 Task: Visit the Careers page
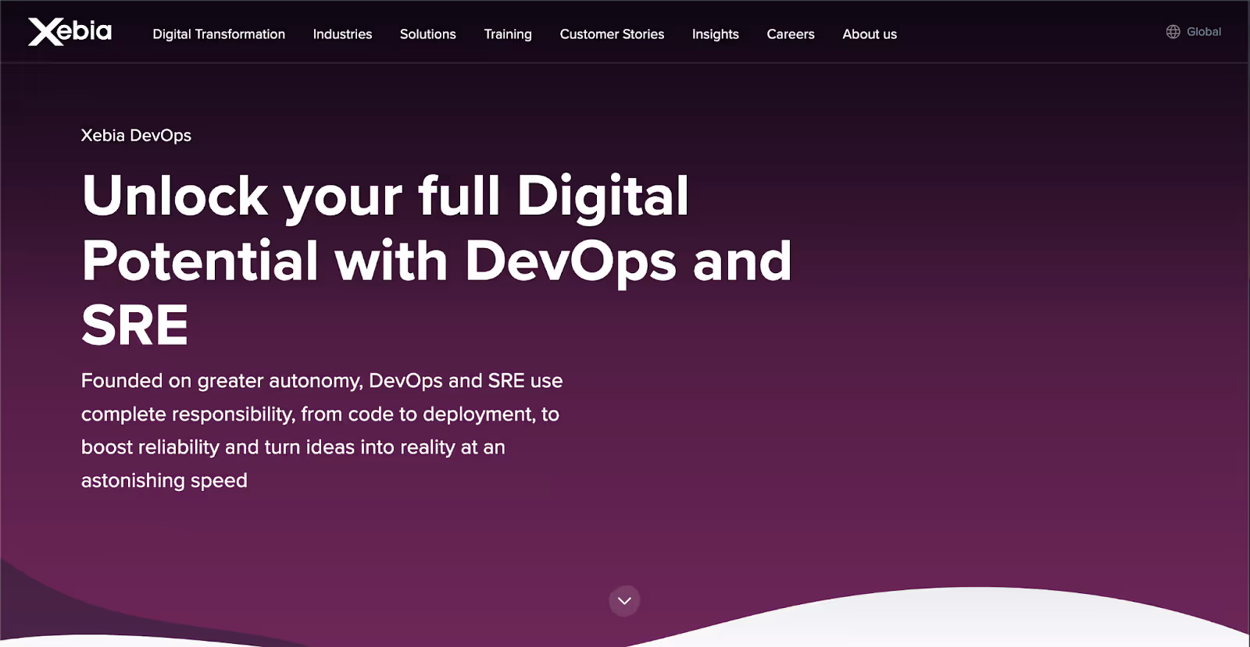point(791,34)
